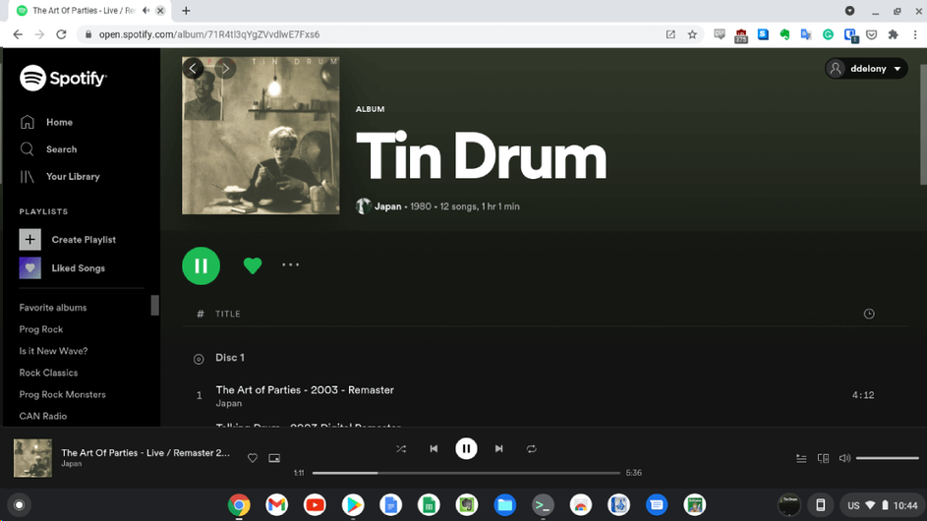Mute tab audio icon on browser tab
The width and height of the screenshot is (927, 521).
coord(146,11)
